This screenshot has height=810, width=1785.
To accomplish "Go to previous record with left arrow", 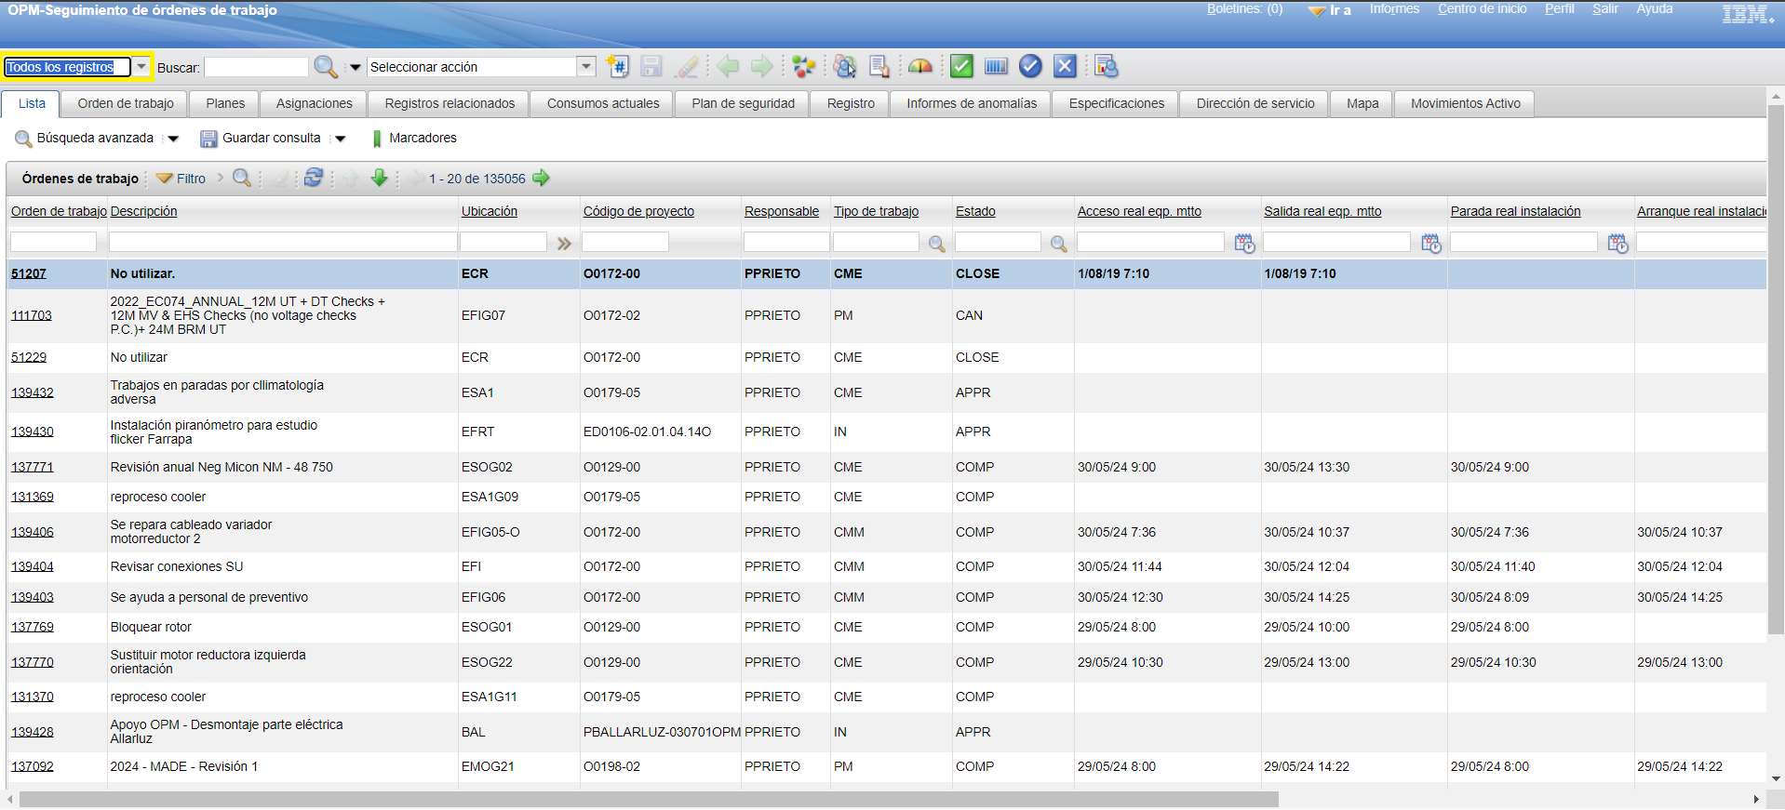I will (x=728, y=66).
